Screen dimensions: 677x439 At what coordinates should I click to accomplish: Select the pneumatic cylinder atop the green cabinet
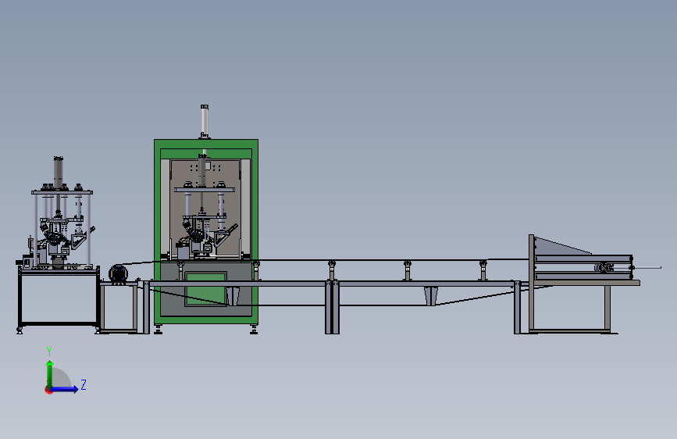[x=205, y=121]
